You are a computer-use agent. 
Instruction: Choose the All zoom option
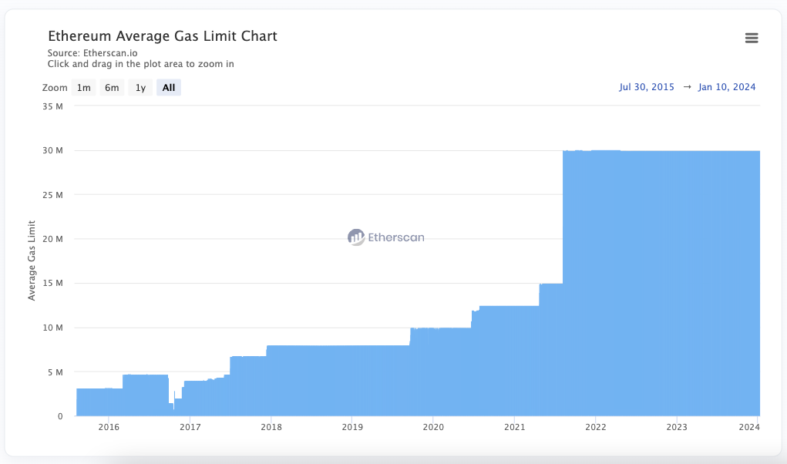click(x=169, y=88)
